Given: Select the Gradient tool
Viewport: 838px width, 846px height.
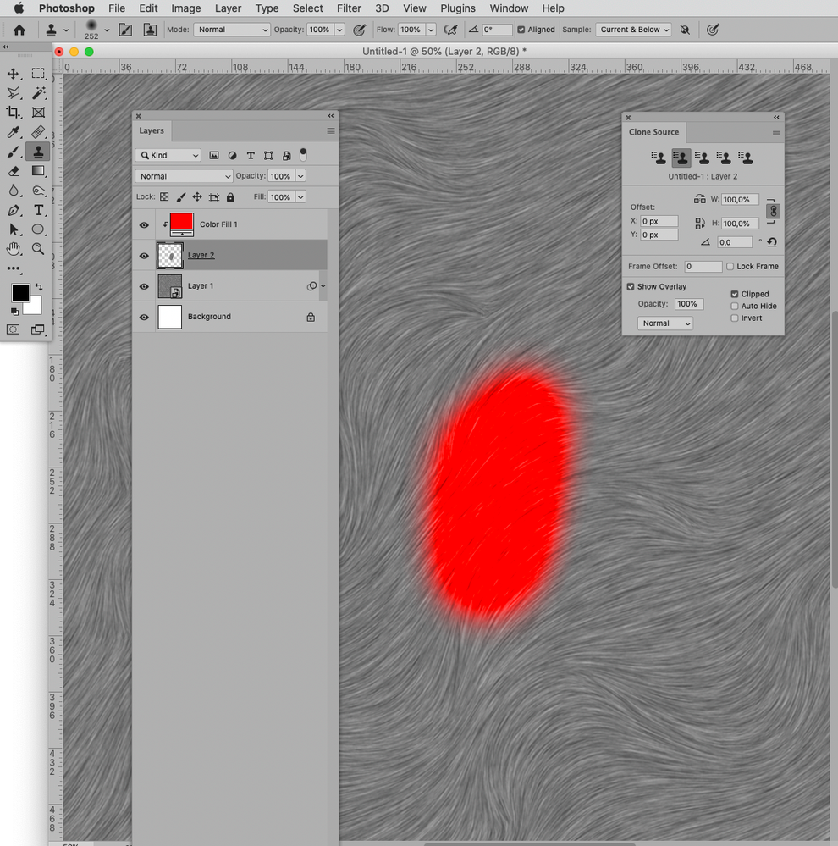Looking at the screenshot, I should pyautogui.click(x=38, y=171).
